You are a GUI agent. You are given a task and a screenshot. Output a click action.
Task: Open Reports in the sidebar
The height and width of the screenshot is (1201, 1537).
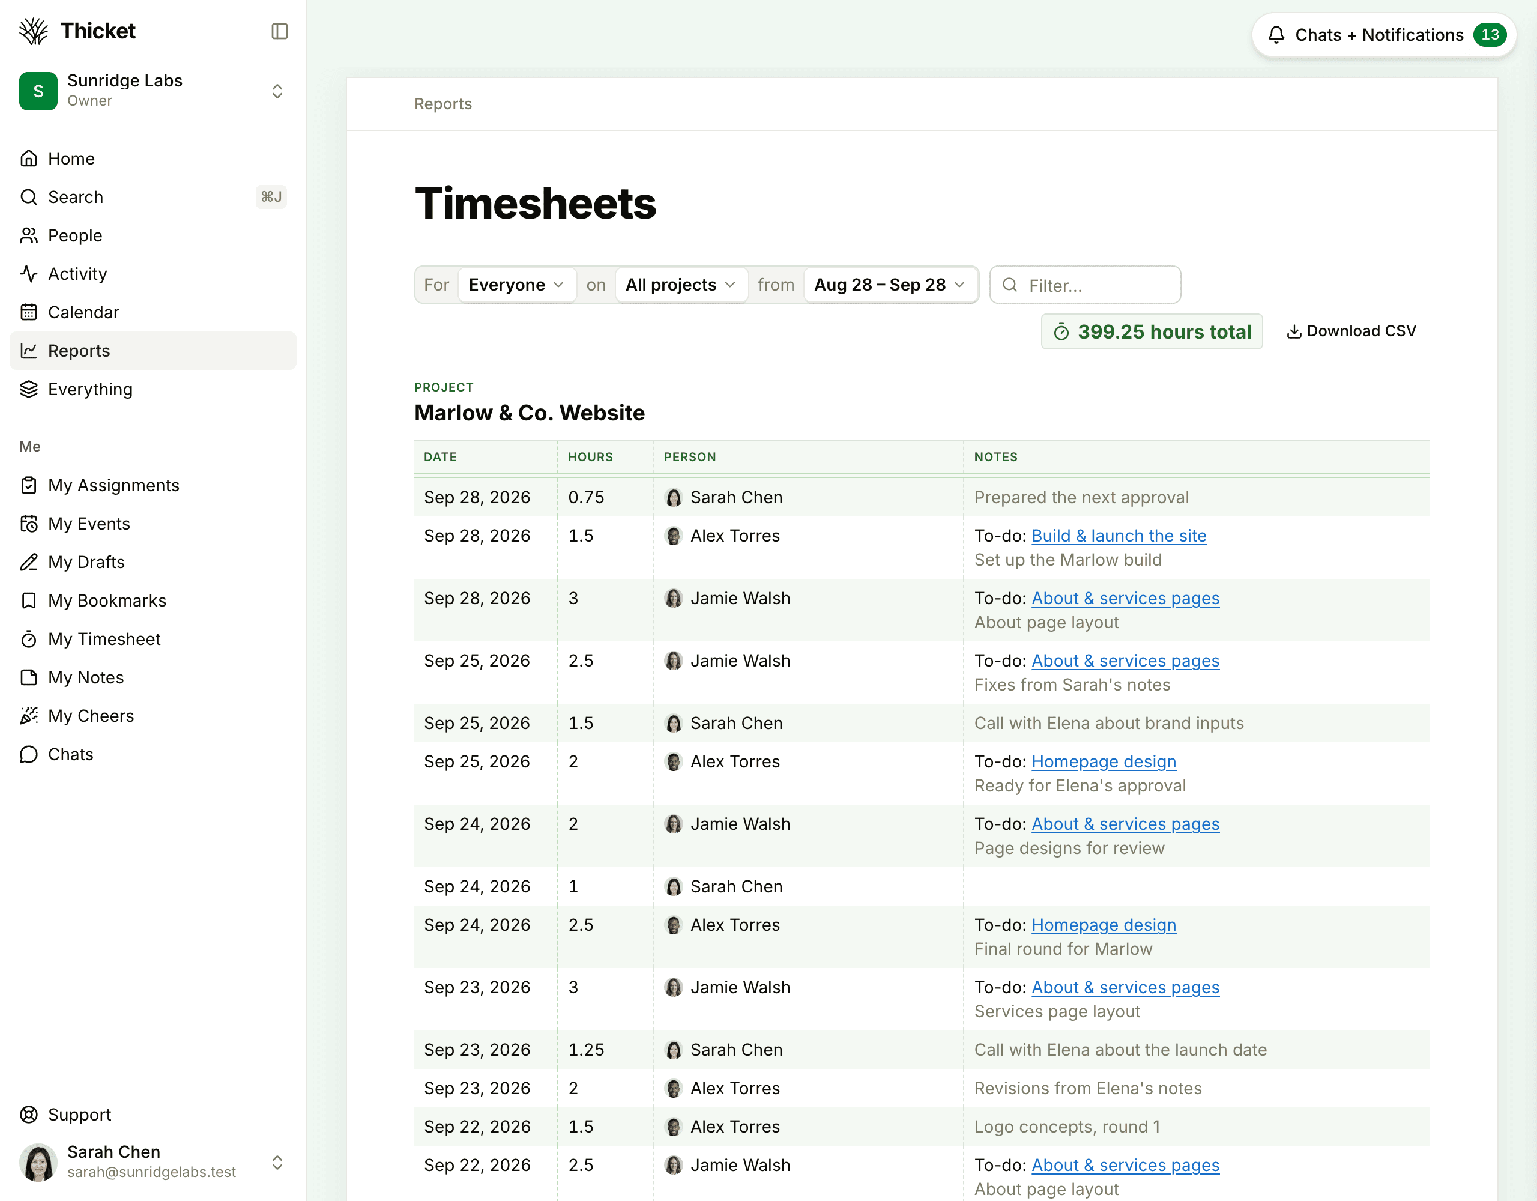point(154,351)
